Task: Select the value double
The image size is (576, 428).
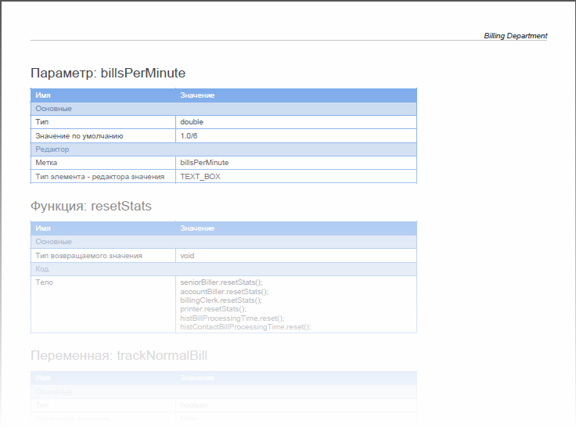Action: click(x=192, y=122)
